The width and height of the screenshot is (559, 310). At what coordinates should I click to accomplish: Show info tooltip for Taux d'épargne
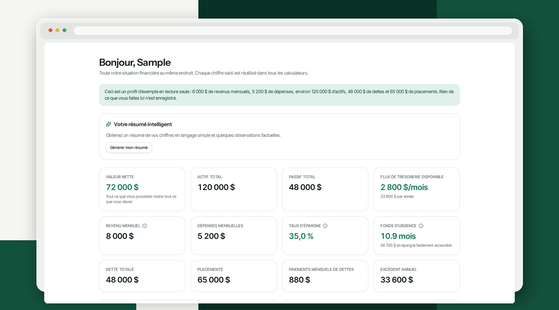[x=325, y=226]
